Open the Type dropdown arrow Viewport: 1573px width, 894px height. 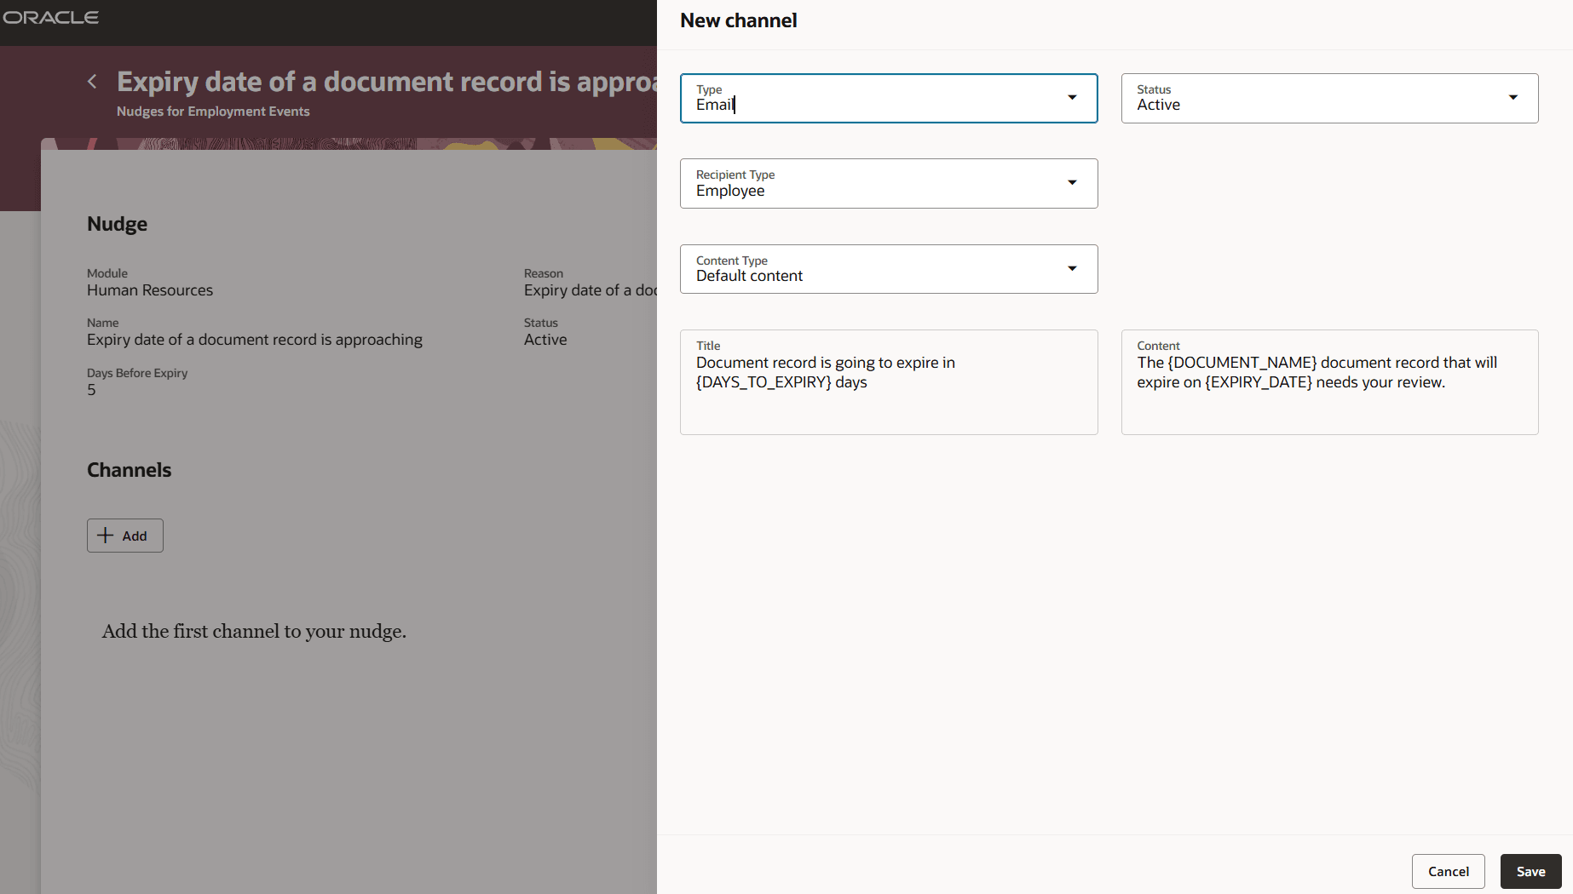pyautogui.click(x=1072, y=98)
